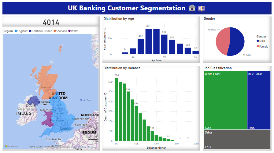Select the age bar labeled 452
This screenshot has width=274, height=153.
[x=172, y=47]
